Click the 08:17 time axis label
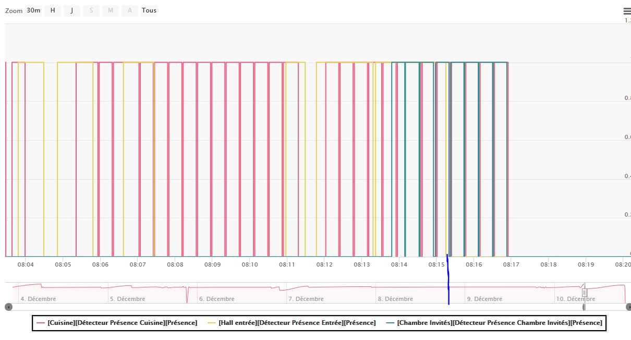The width and height of the screenshot is (631, 340). [511, 265]
